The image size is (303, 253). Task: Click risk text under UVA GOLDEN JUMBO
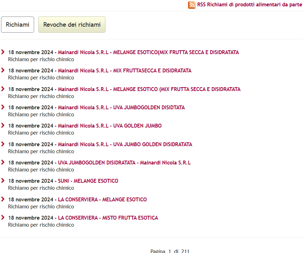click(41, 133)
